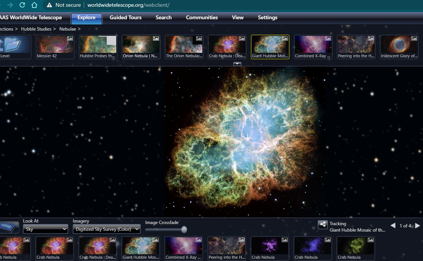
Task: Open the Iridescent Glory of... thumbnail
Action: (x=399, y=47)
